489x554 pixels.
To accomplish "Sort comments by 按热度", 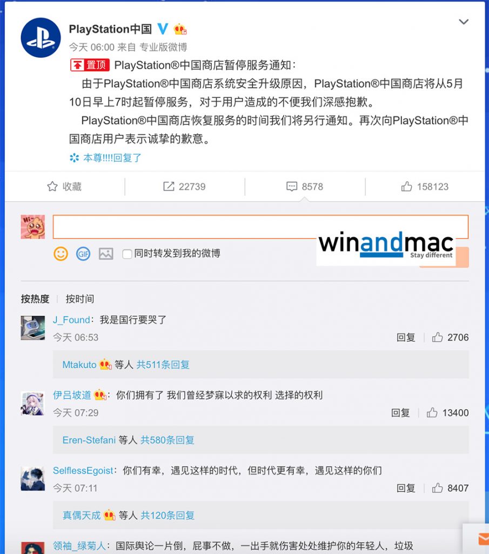I will 35,299.
